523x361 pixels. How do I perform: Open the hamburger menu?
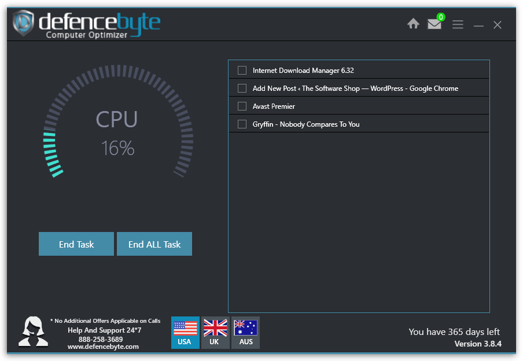click(458, 24)
